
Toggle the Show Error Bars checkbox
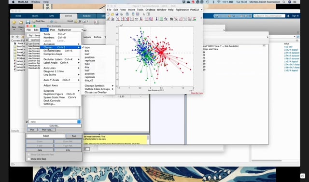(29, 159)
